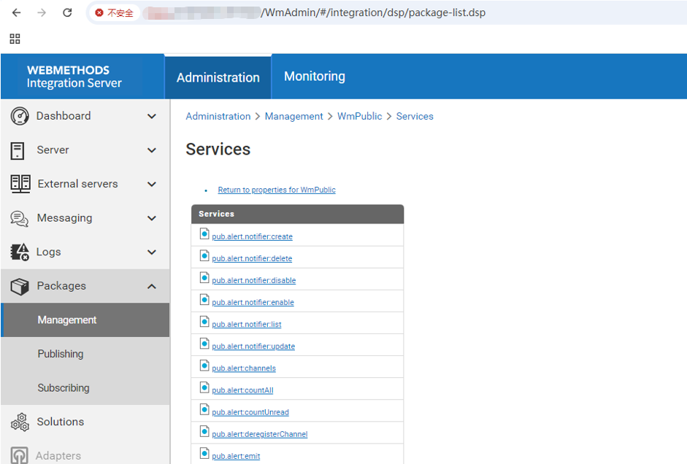Click service icon beside pub.alert:deregisterChannel

pos(204,431)
